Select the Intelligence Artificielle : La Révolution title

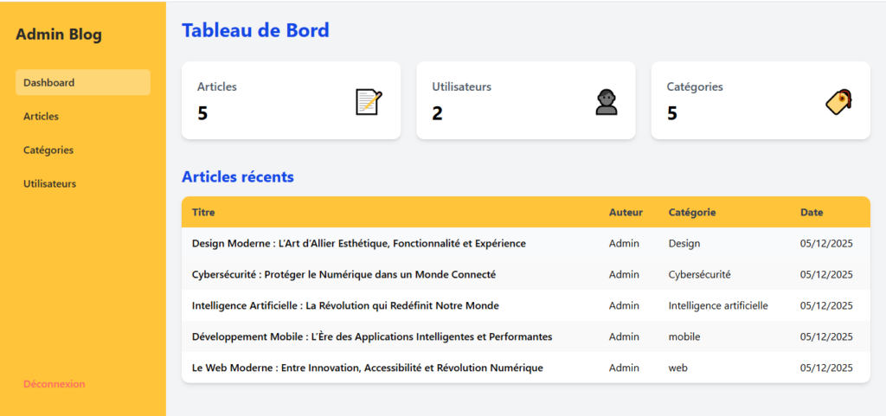coord(345,305)
